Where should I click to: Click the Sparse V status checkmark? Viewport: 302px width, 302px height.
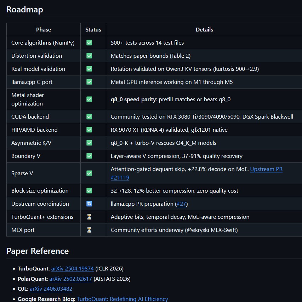(x=89, y=173)
